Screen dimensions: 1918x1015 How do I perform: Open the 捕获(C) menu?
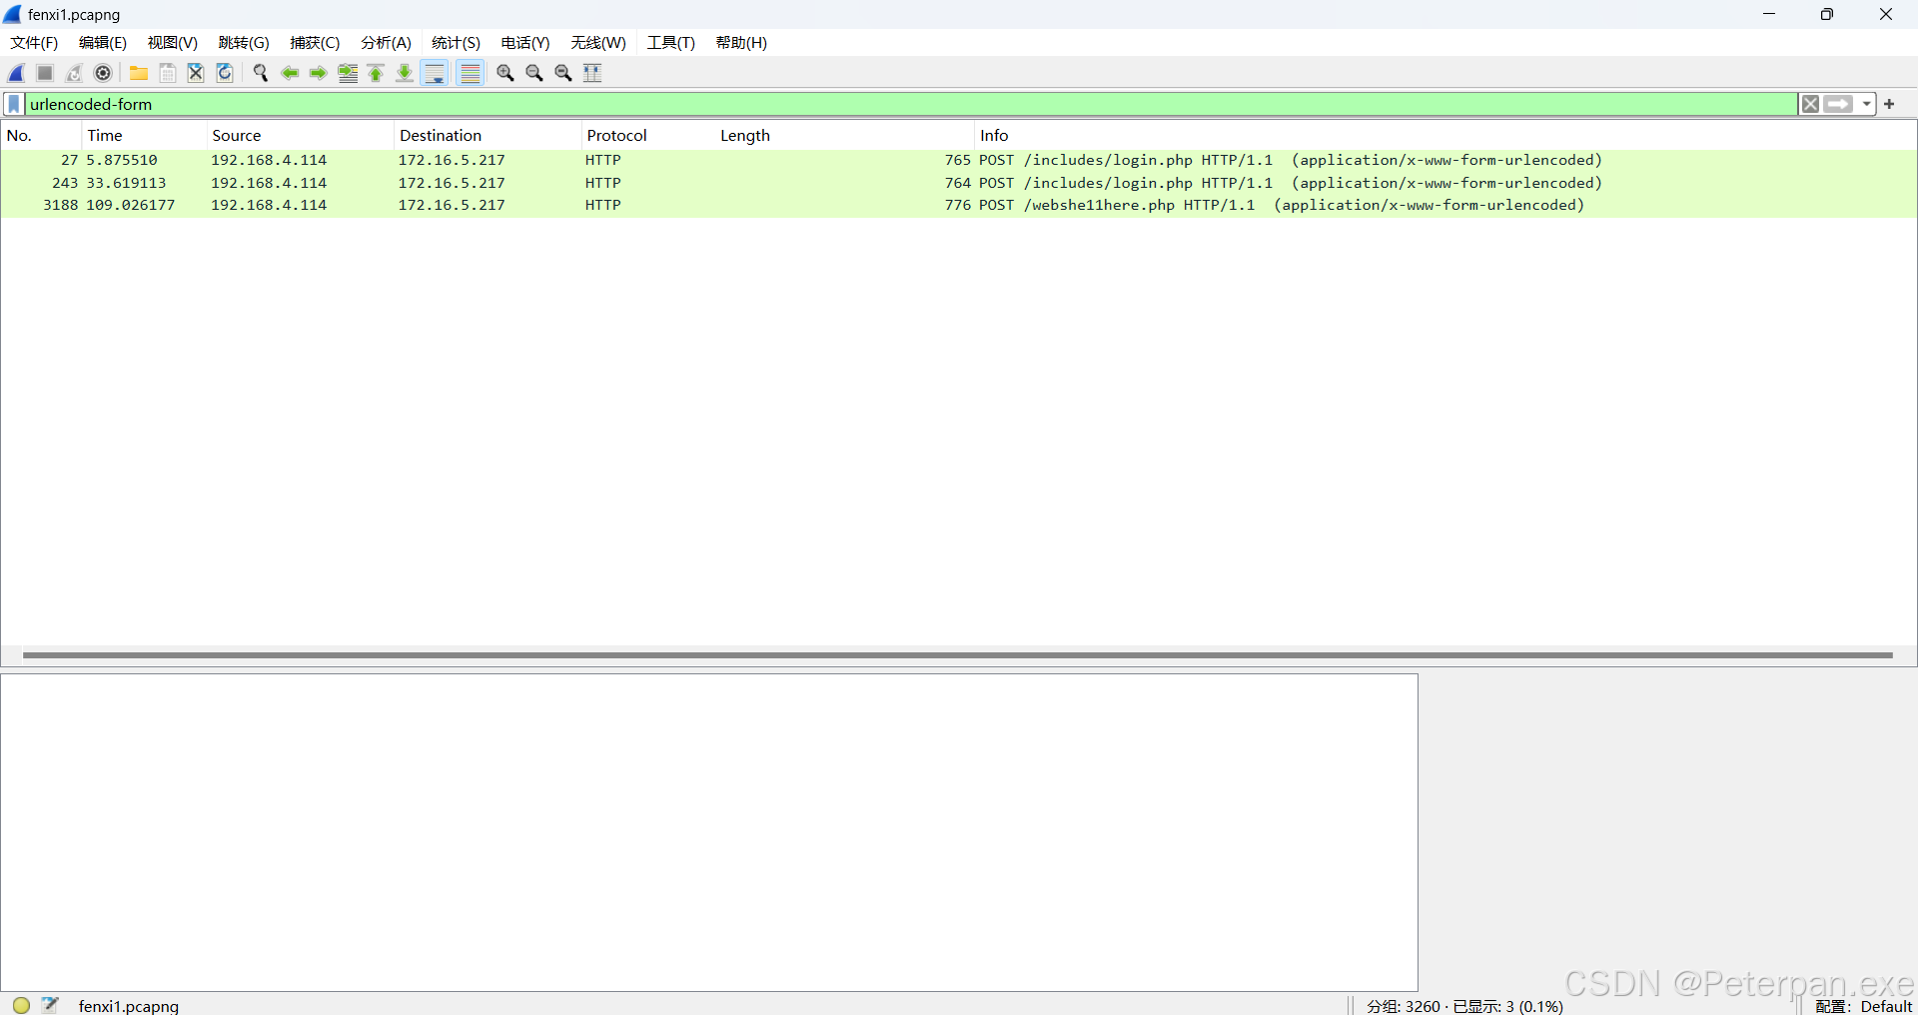pos(315,43)
